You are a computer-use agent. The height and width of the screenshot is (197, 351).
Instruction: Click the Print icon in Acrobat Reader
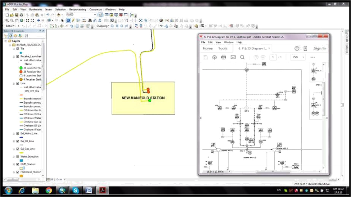(223, 57)
